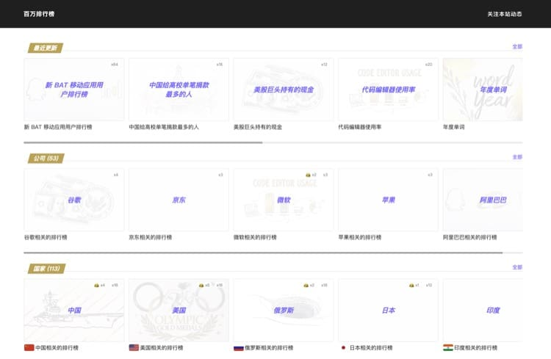
Task: Click caption 中国给高校单笔捐款最多的人
Action: (164, 127)
